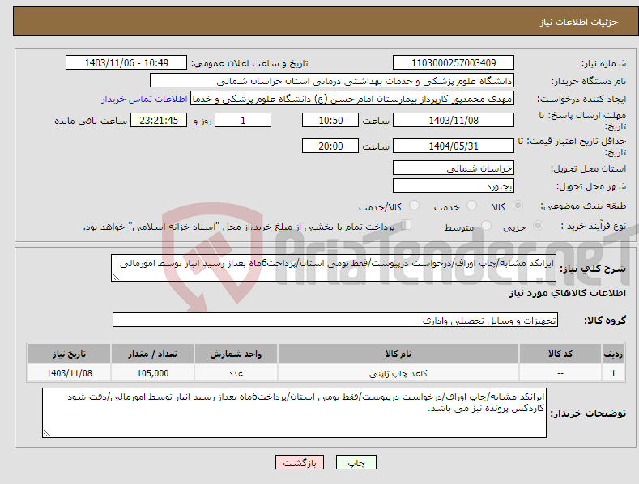The image size is (639, 484).
Task: Click the buyer organization name field
Action: point(332,81)
